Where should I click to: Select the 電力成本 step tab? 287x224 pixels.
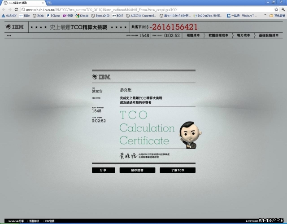click(x=244, y=35)
